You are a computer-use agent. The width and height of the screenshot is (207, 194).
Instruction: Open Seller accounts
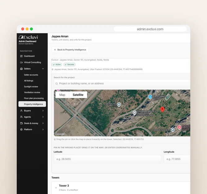pos(31,75)
